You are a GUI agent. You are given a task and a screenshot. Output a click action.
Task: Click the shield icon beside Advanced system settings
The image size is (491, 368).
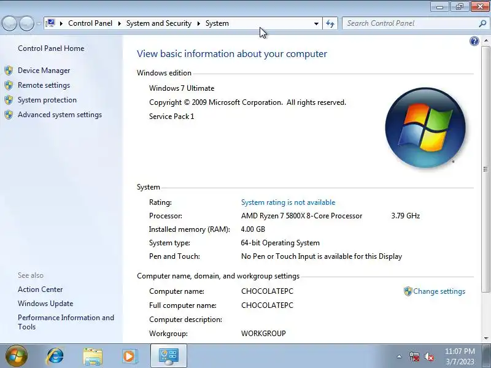9,115
